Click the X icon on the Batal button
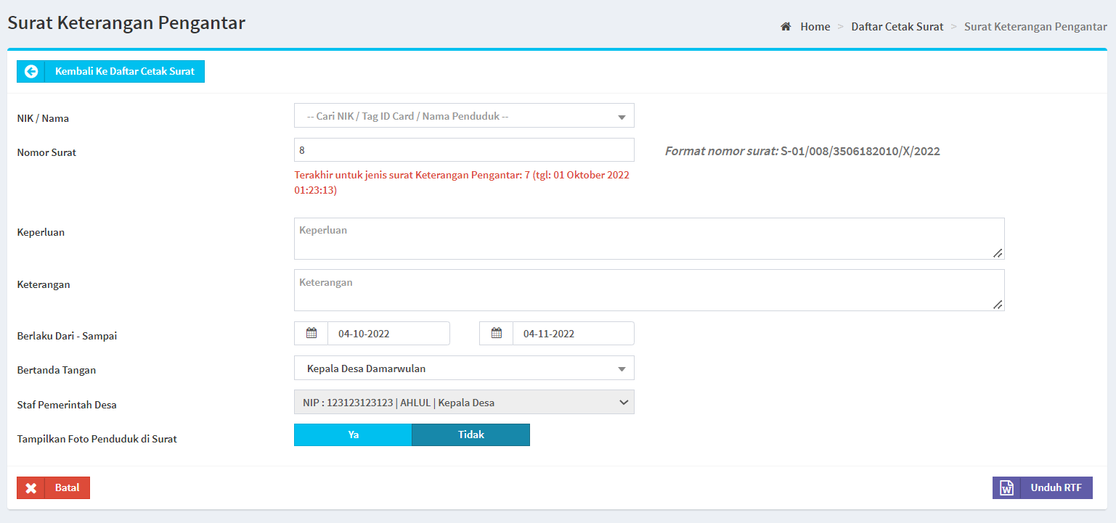This screenshot has height=523, width=1116. point(30,487)
